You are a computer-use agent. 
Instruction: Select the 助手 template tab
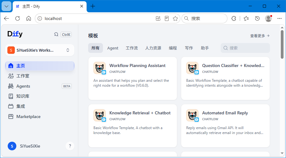(x=205, y=48)
